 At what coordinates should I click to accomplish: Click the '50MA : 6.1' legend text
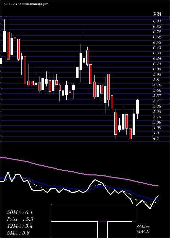click(20, 213)
